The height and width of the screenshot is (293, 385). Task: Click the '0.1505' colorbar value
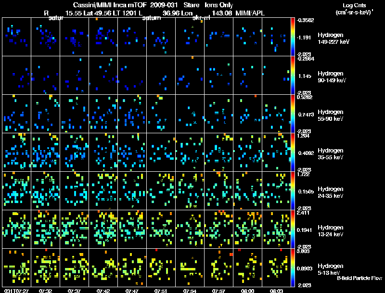(306, 191)
